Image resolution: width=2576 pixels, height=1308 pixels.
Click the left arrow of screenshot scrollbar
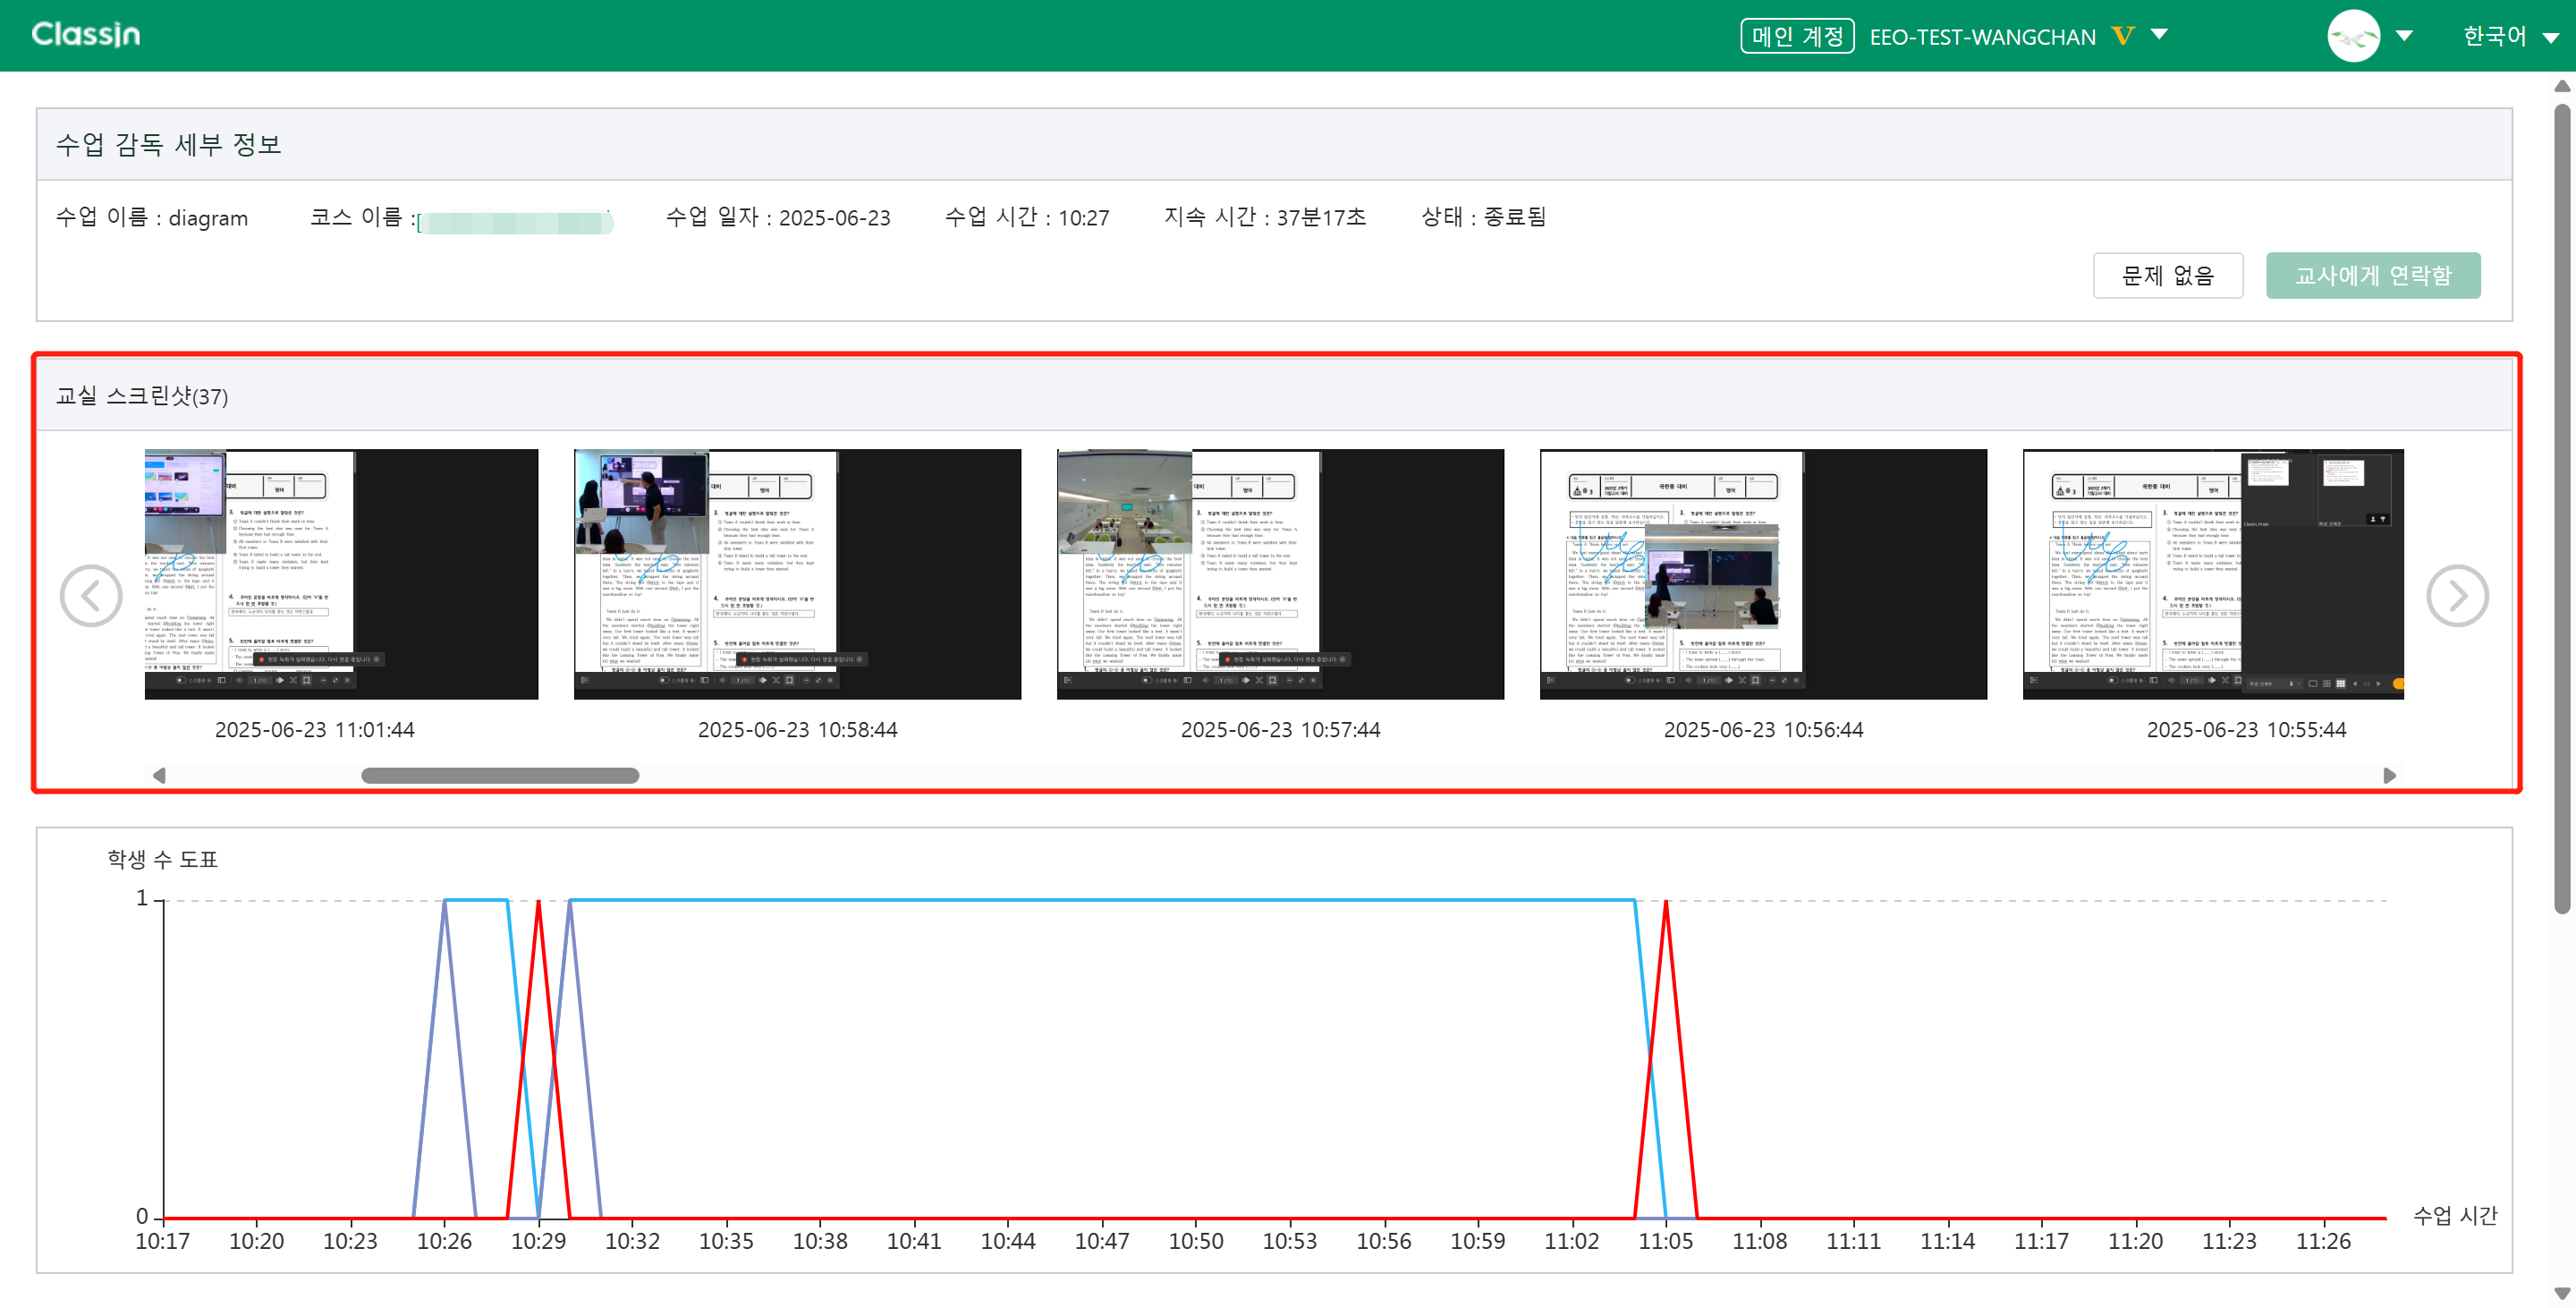[x=159, y=775]
